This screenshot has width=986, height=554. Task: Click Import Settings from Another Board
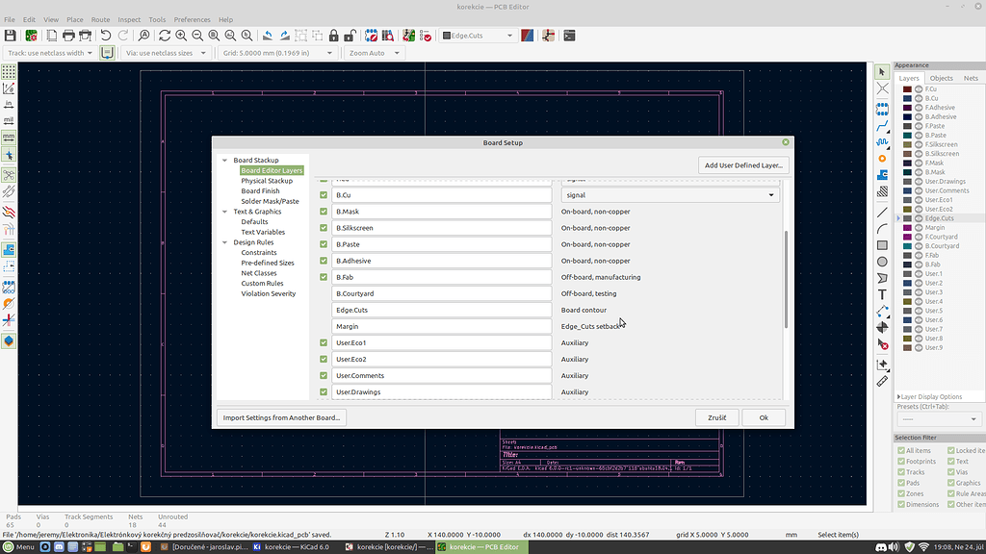(x=281, y=417)
